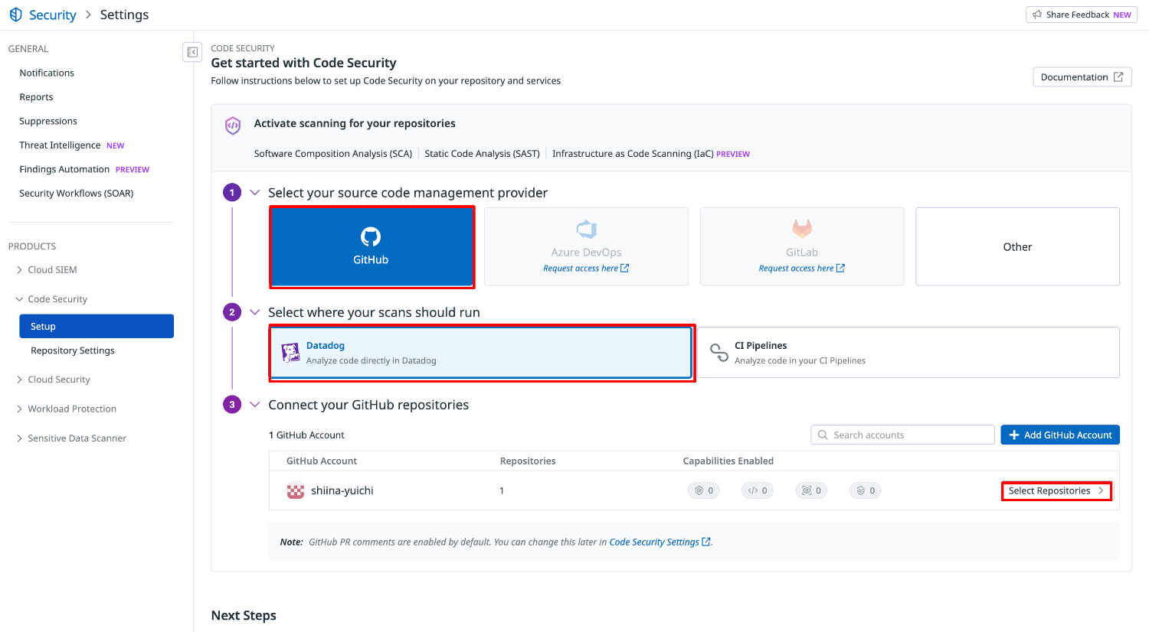Viewport: 1149px width, 632px height.
Task: Open Code Security Settings link in note
Action: [x=660, y=542]
